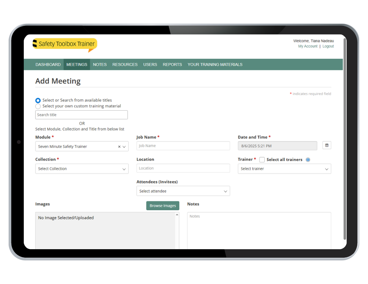Open the calendar date picker icon
This screenshot has height=284, width=368.
(327, 145)
